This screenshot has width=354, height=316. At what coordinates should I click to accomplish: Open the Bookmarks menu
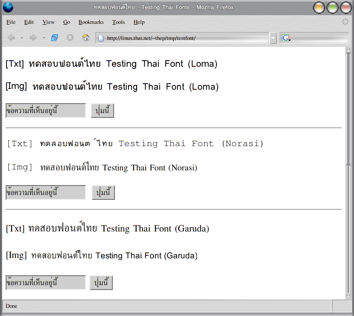(x=91, y=22)
